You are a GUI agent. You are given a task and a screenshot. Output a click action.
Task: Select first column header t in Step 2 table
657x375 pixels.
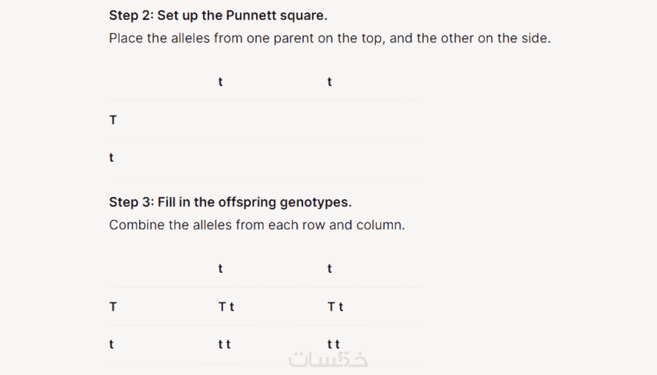coord(220,82)
